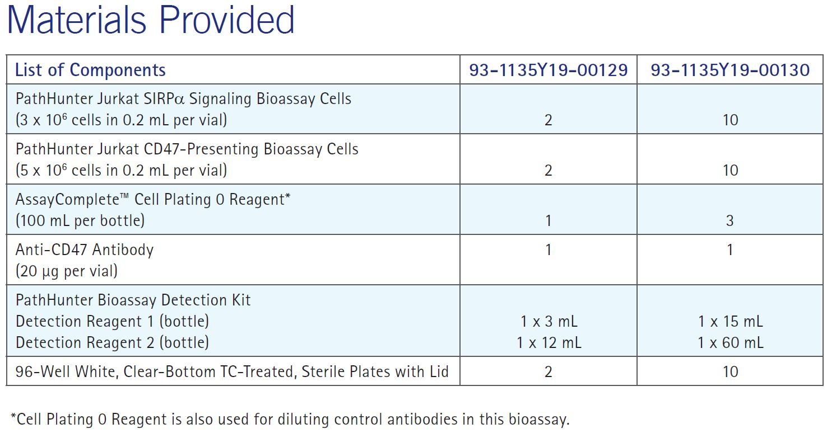The height and width of the screenshot is (433, 827).
Task: Select quantity 3 for Cell Plating Reagent
Action: [x=730, y=220]
